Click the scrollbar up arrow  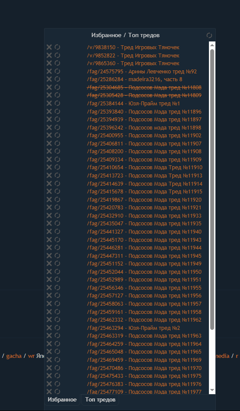[x=212, y=45]
